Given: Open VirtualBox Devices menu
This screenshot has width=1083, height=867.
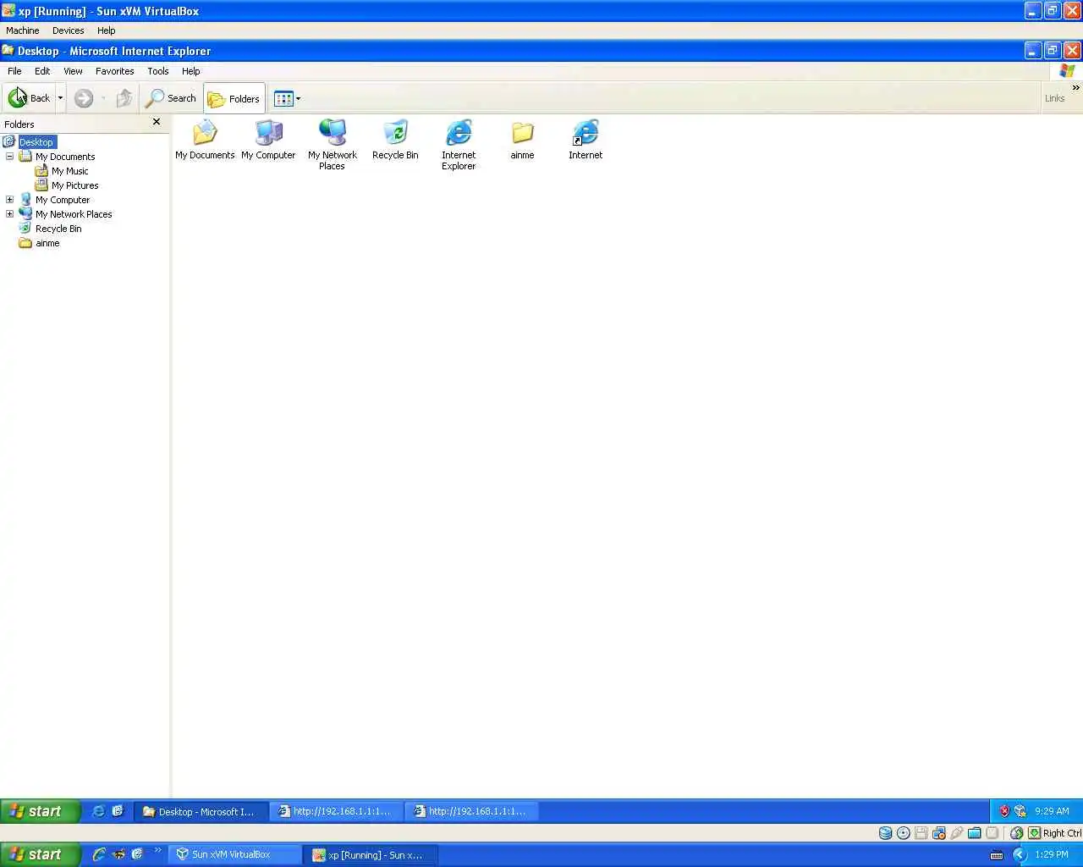Looking at the screenshot, I should 68,30.
